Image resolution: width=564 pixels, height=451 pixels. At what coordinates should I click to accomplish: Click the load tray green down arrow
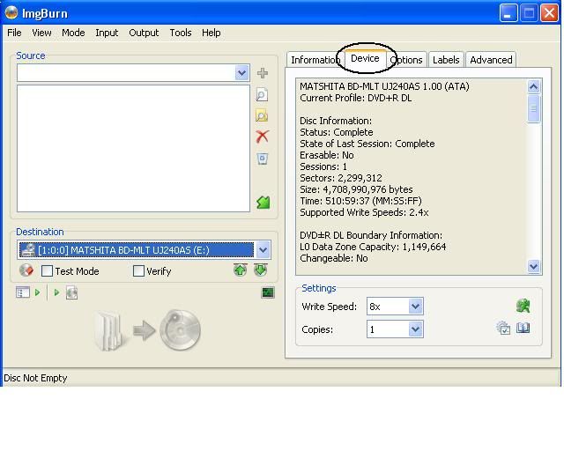[260, 270]
